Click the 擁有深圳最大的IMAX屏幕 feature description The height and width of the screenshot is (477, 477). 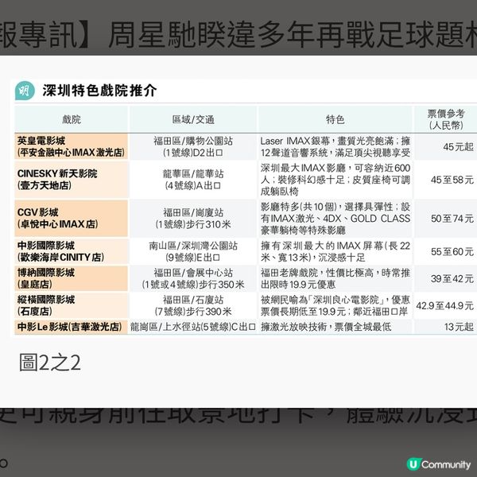tap(335, 251)
